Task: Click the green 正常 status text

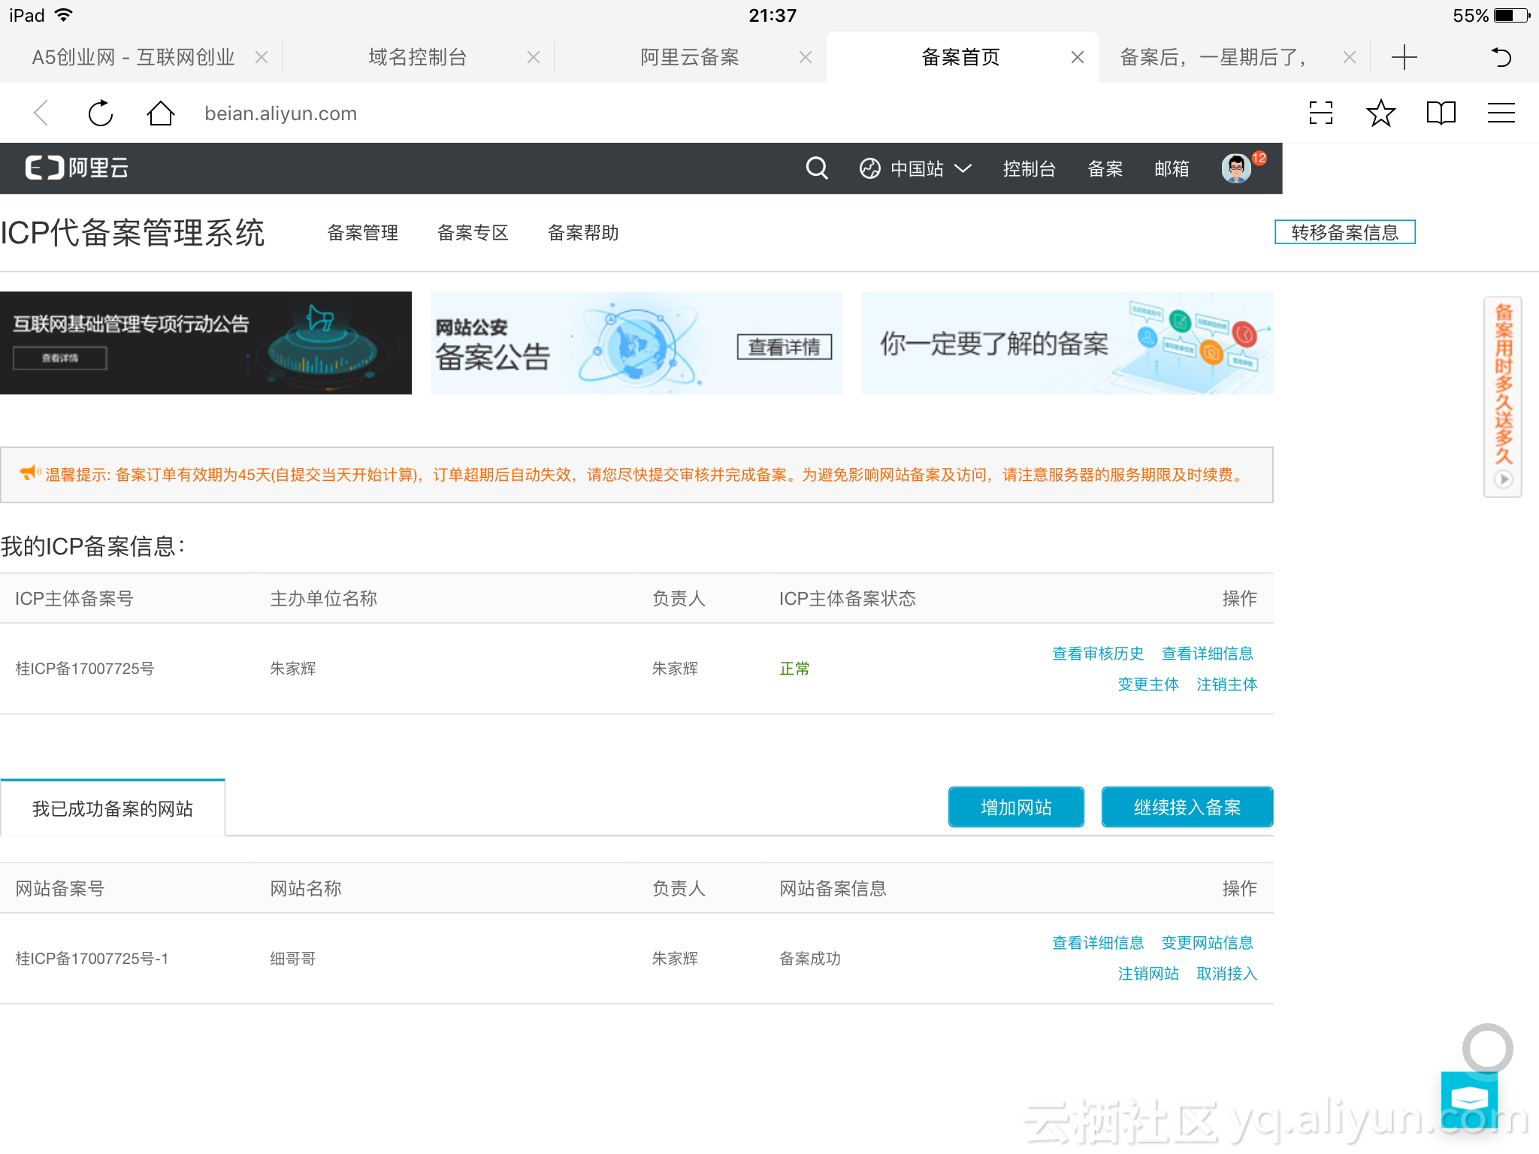Action: coord(794,669)
